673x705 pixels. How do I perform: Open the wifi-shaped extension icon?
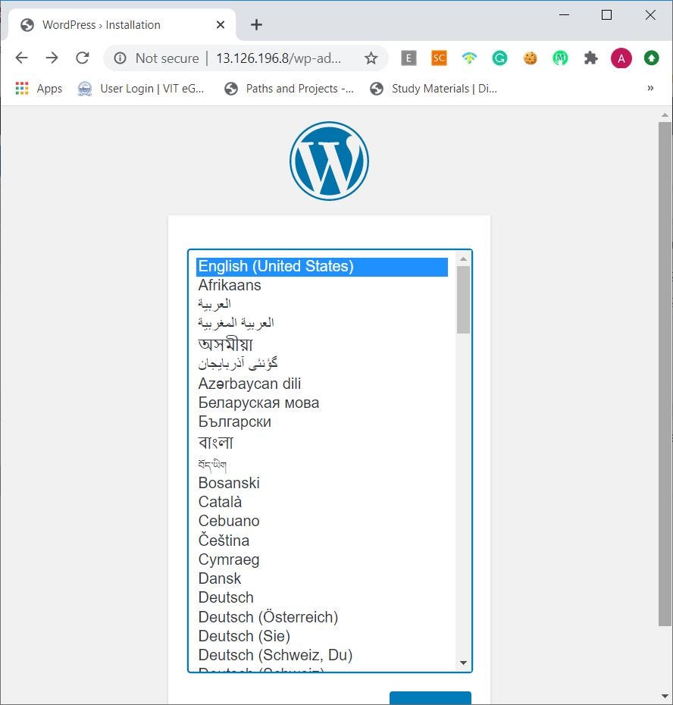[469, 58]
